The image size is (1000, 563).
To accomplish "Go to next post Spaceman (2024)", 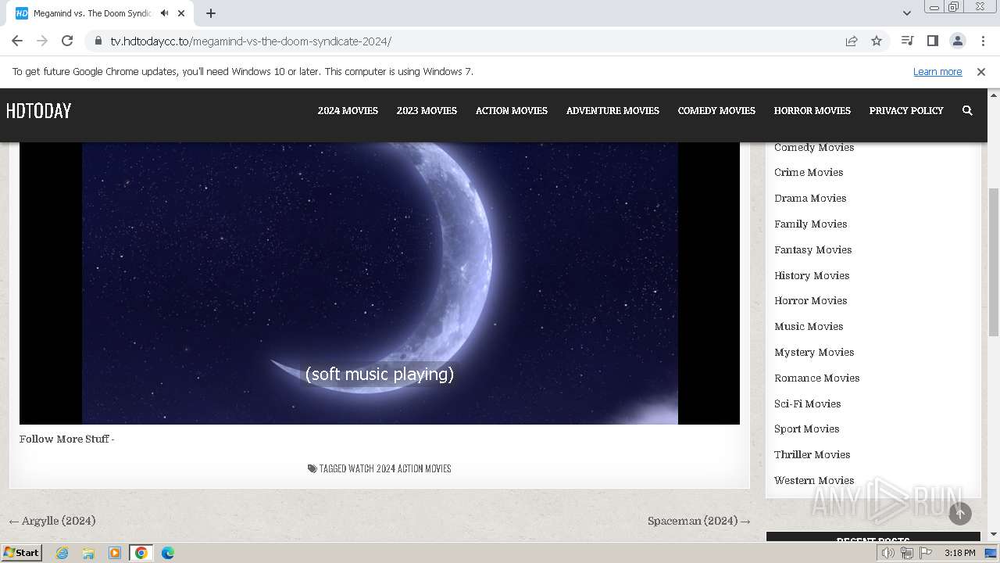I will coord(699,521).
